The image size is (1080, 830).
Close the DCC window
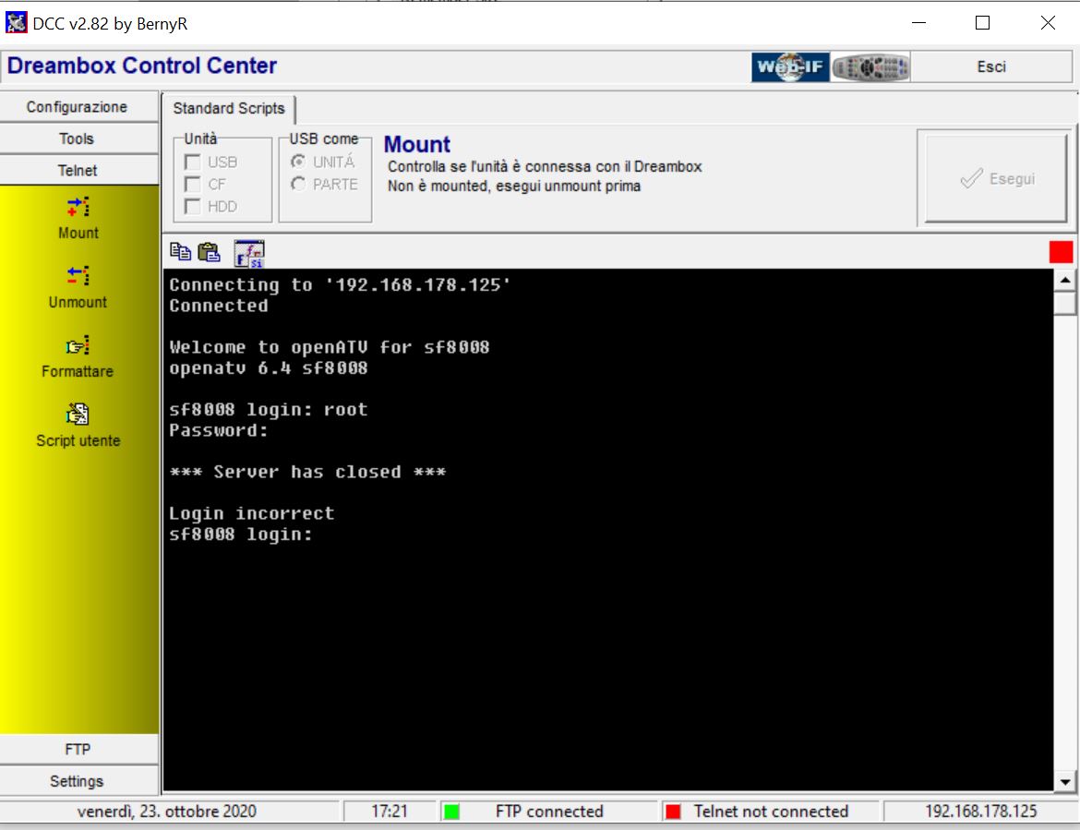point(1048,23)
